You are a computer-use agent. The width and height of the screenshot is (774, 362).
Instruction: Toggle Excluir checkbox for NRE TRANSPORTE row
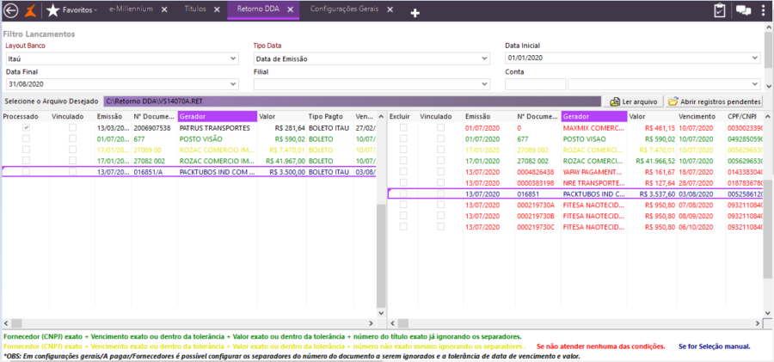pos(403,183)
